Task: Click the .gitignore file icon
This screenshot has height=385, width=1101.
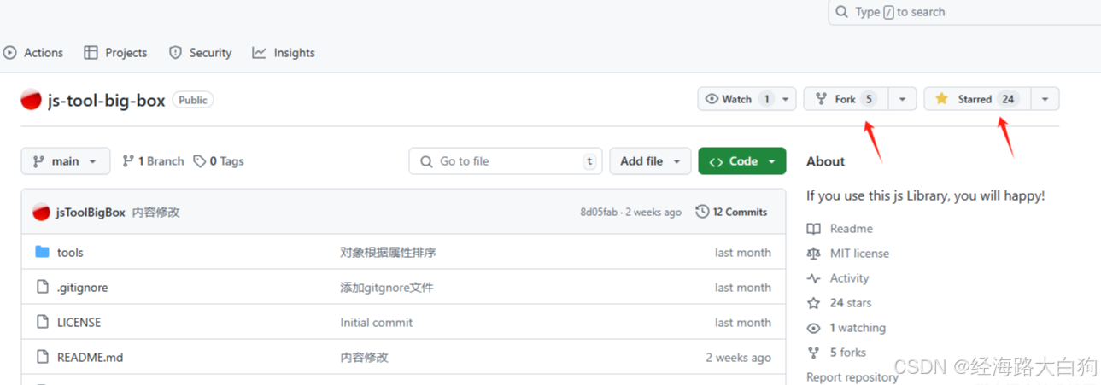Action: point(43,288)
